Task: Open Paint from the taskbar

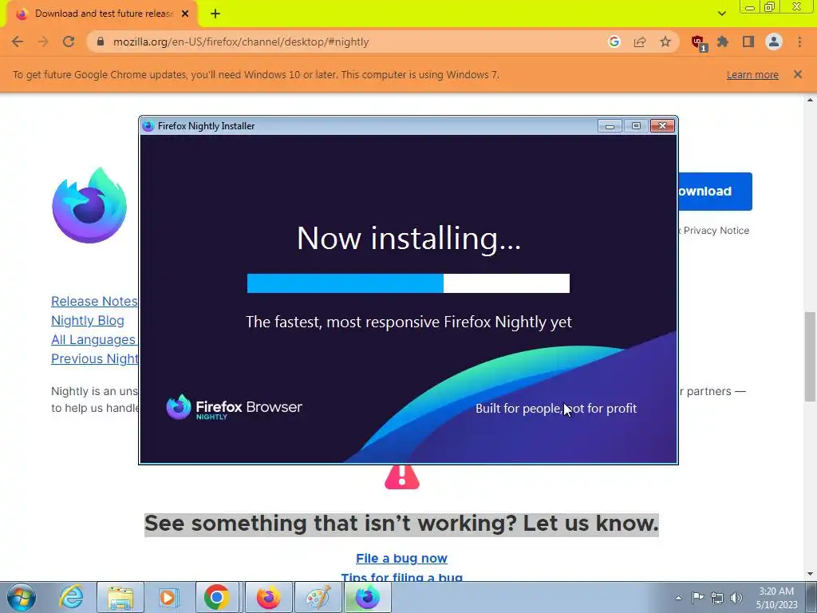Action: pos(318,597)
